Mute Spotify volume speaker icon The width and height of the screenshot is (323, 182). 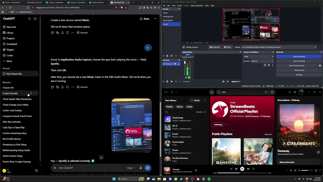click(299, 170)
